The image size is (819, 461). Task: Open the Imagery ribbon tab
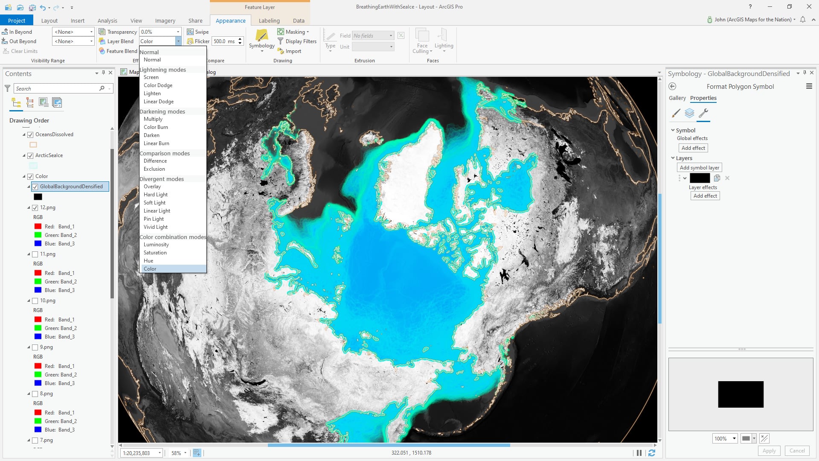coord(165,20)
